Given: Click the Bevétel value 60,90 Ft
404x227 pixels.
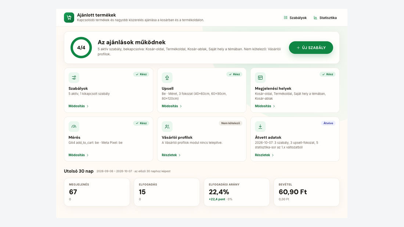Looking at the screenshot, I should pos(293,192).
